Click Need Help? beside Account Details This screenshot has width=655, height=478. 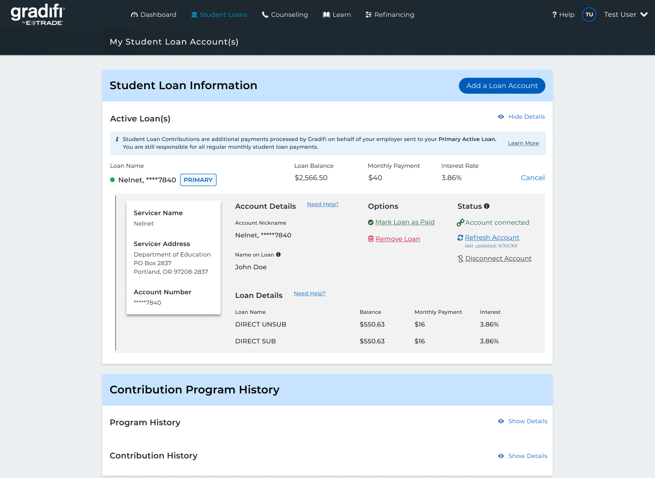tap(323, 204)
